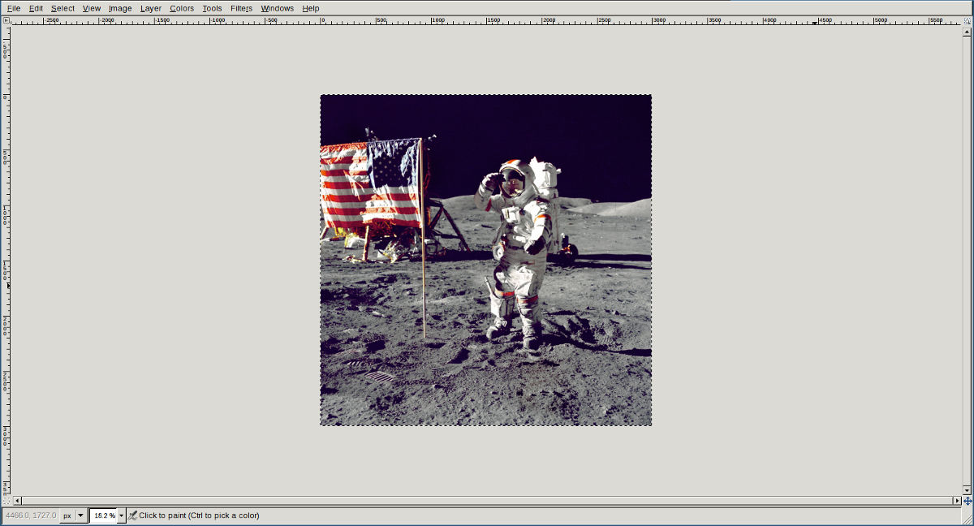The image size is (974, 526).
Task: Toggle zoom image when window size changes
Action: tap(966, 20)
